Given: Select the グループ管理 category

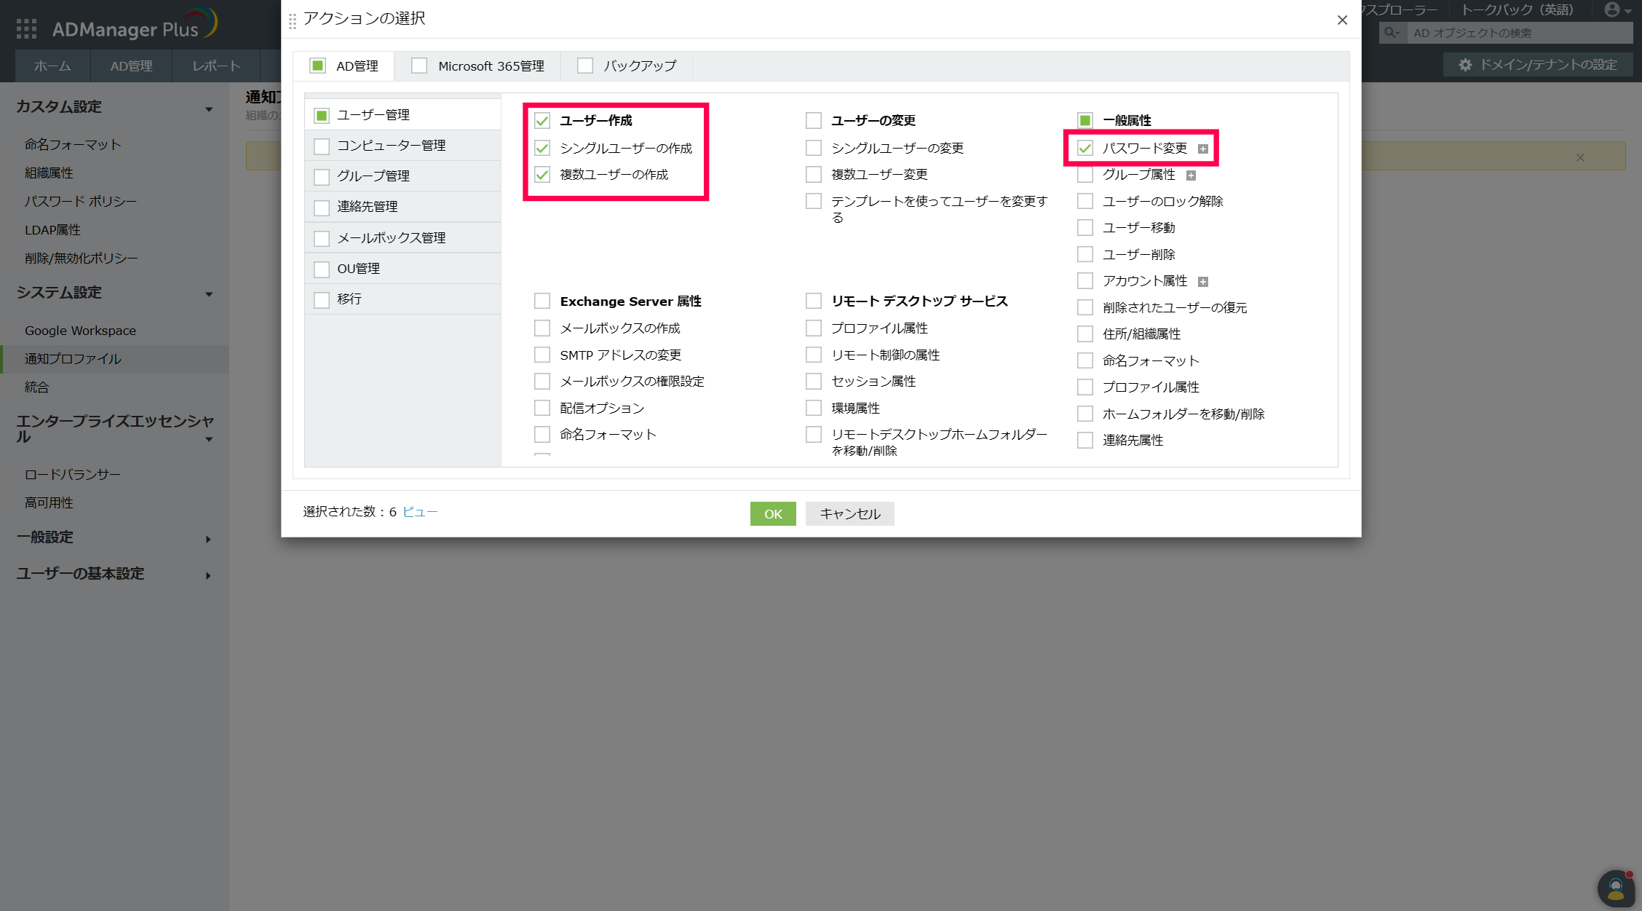Looking at the screenshot, I should (x=373, y=176).
